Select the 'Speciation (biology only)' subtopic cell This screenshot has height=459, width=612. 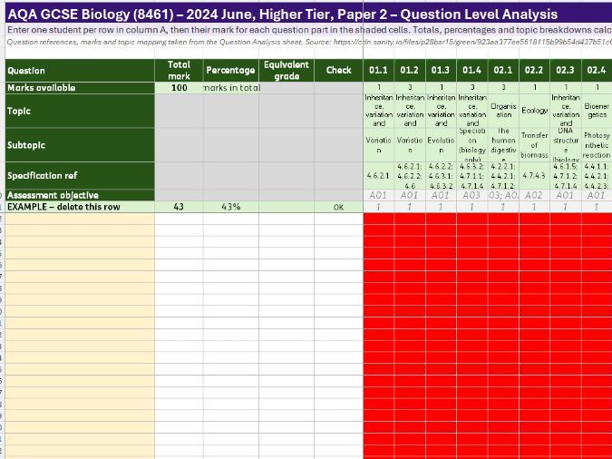click(471, 145)
